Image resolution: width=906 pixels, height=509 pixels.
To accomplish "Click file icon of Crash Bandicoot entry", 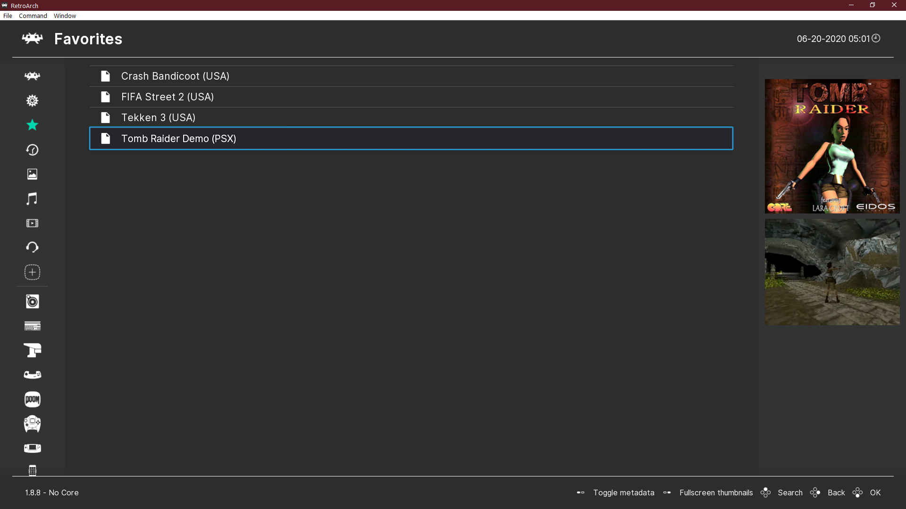I will tap(105, 76).
